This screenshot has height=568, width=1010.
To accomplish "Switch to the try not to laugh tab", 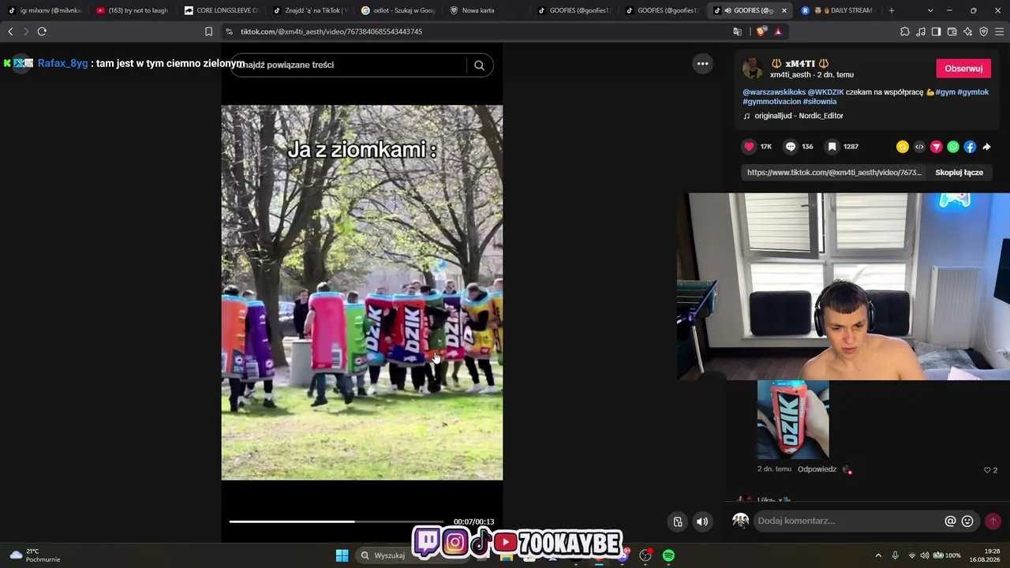I will click(x=132, y=10).
